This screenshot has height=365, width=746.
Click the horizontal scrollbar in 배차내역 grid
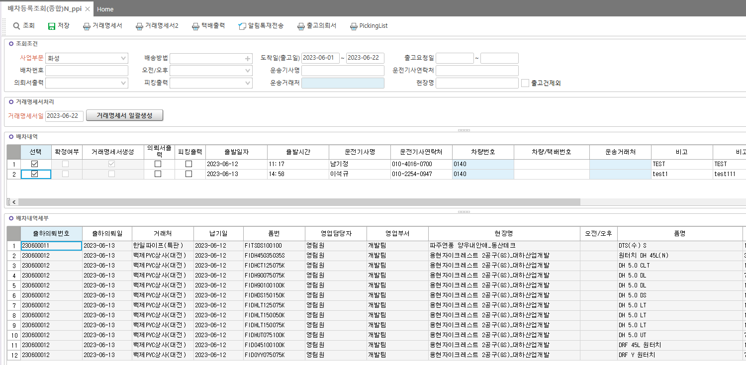[x=297, y=202]
